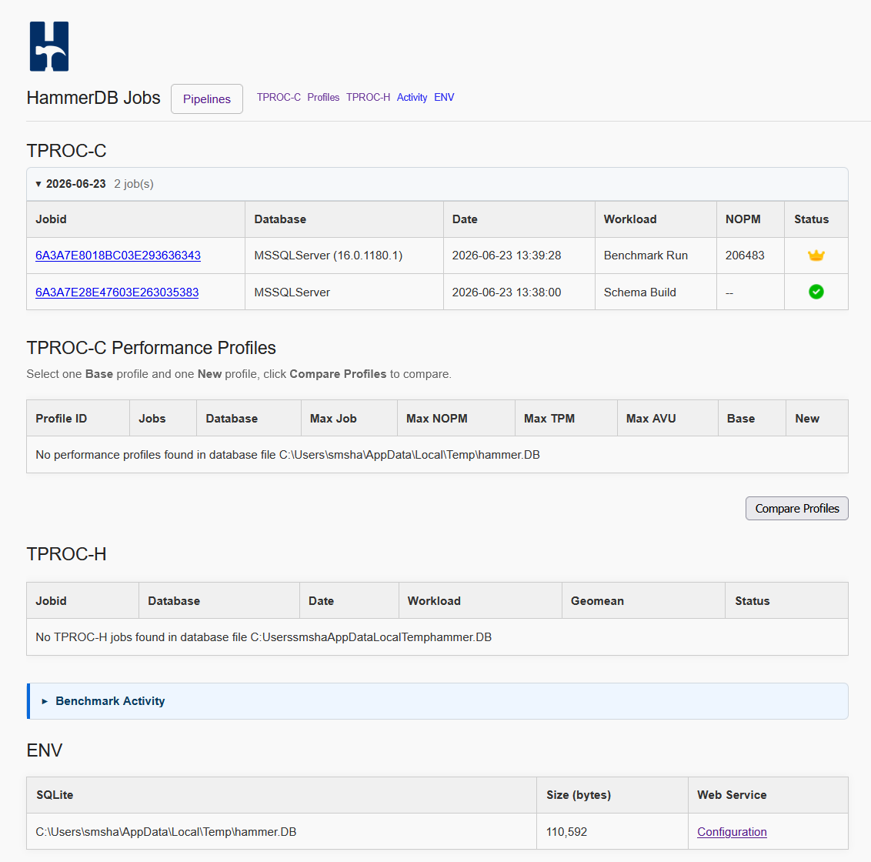Jump to ENV nav link

point(444,97)
